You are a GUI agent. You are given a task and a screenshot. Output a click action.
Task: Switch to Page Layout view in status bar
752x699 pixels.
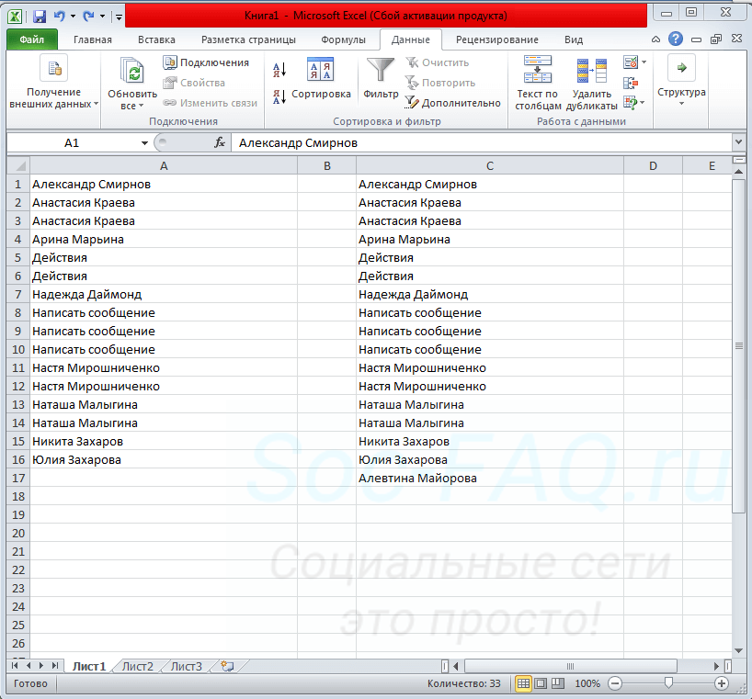point(541,683)
